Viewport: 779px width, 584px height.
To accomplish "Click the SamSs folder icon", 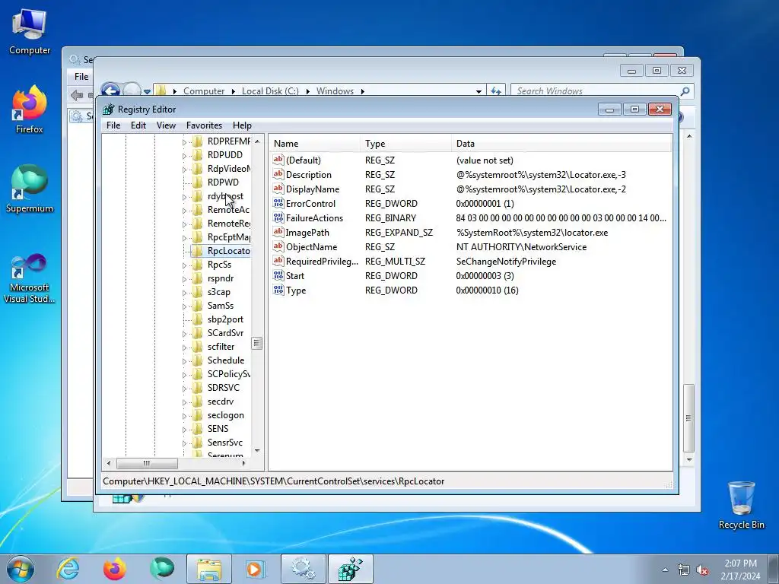I will 198,306.
